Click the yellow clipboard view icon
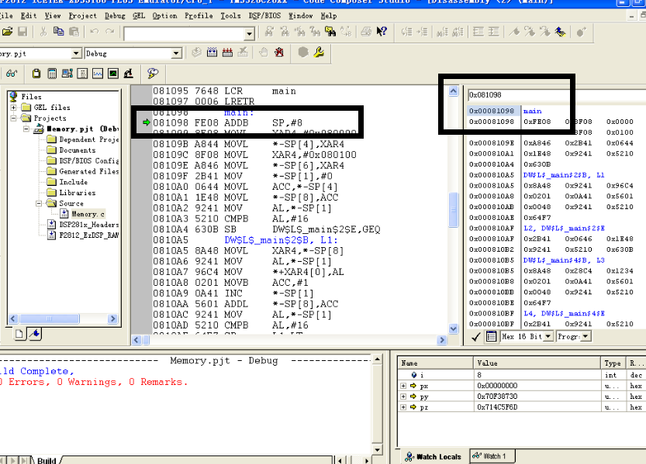Screen dimensions: 646x464 36,74
